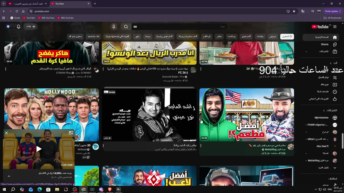Open MohaVlog channel avatar under video

pos(291,147)
